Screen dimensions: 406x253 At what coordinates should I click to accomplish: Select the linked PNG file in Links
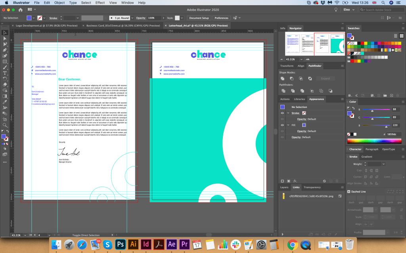(x=310, y=196)
